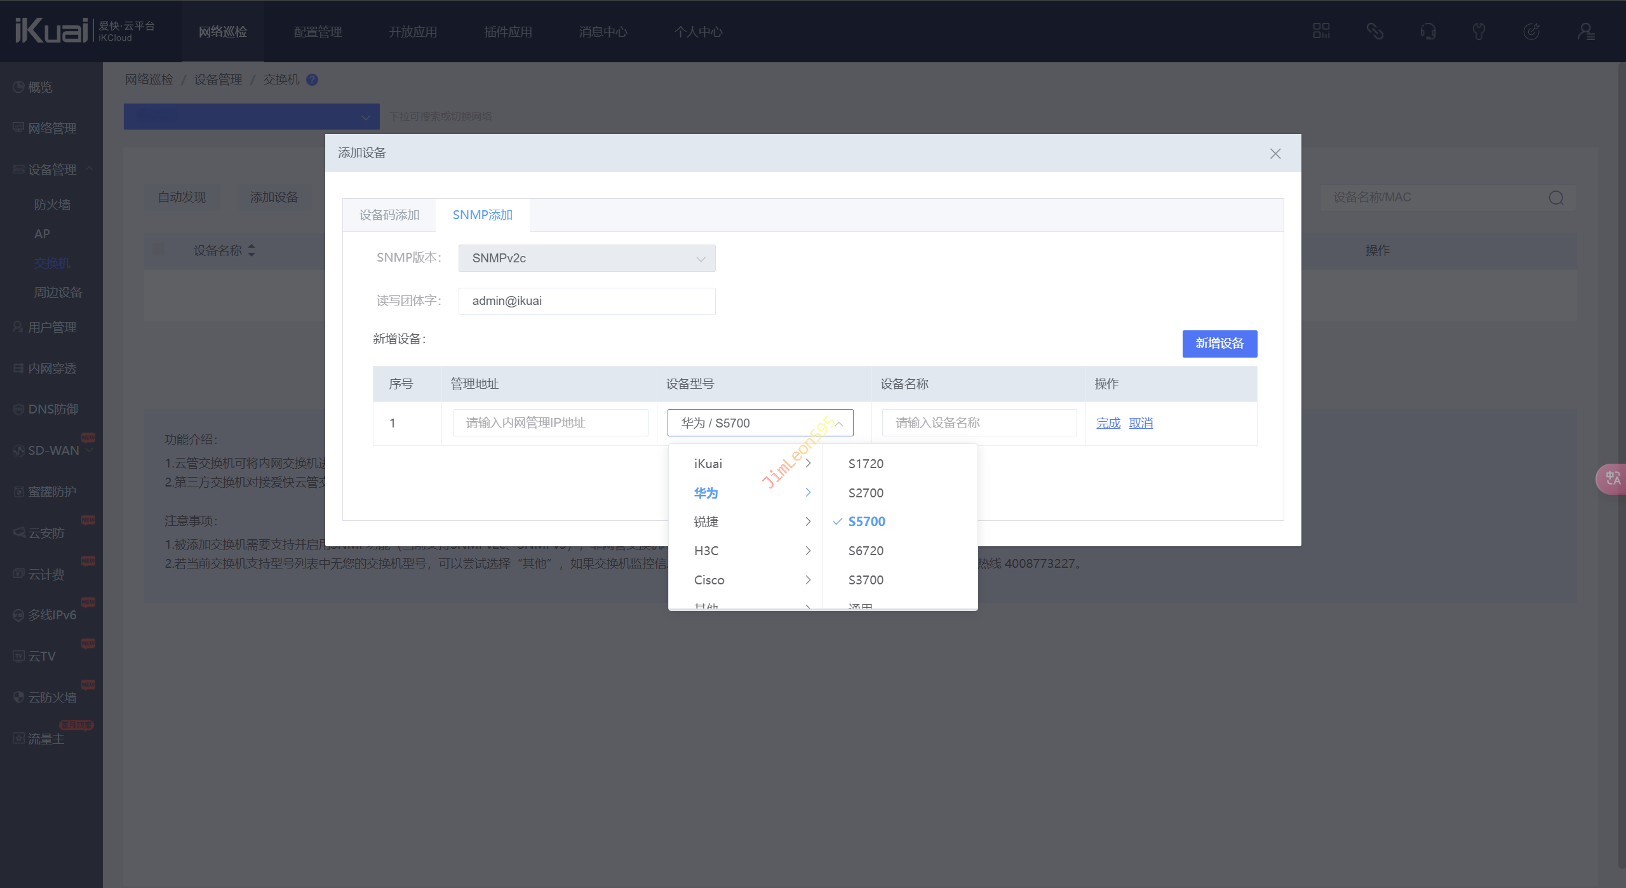Click the 完成 link
This screenshot has width=1626, height=888.
point(1108,423)
